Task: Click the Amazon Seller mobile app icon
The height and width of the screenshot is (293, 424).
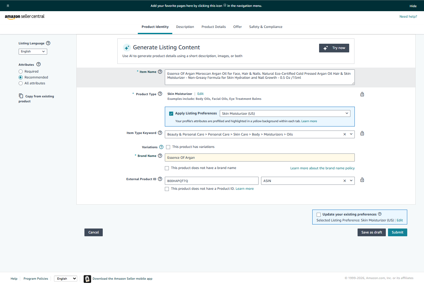Action: point(88,279)
